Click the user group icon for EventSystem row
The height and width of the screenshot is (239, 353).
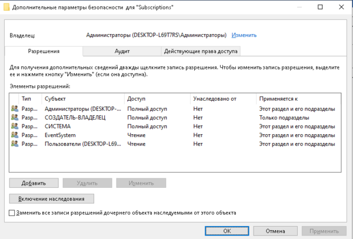click(x=15, y=135)
